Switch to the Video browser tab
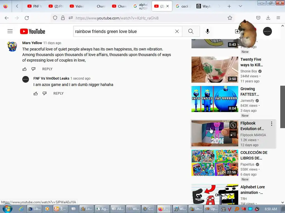Image resolution: width=285 pixels, height=213 pixels. 77,6
